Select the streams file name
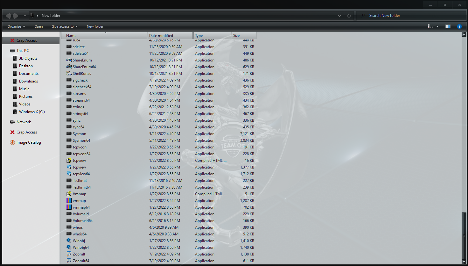The width and height of the screenshot is (468, 266). (79, 94)
